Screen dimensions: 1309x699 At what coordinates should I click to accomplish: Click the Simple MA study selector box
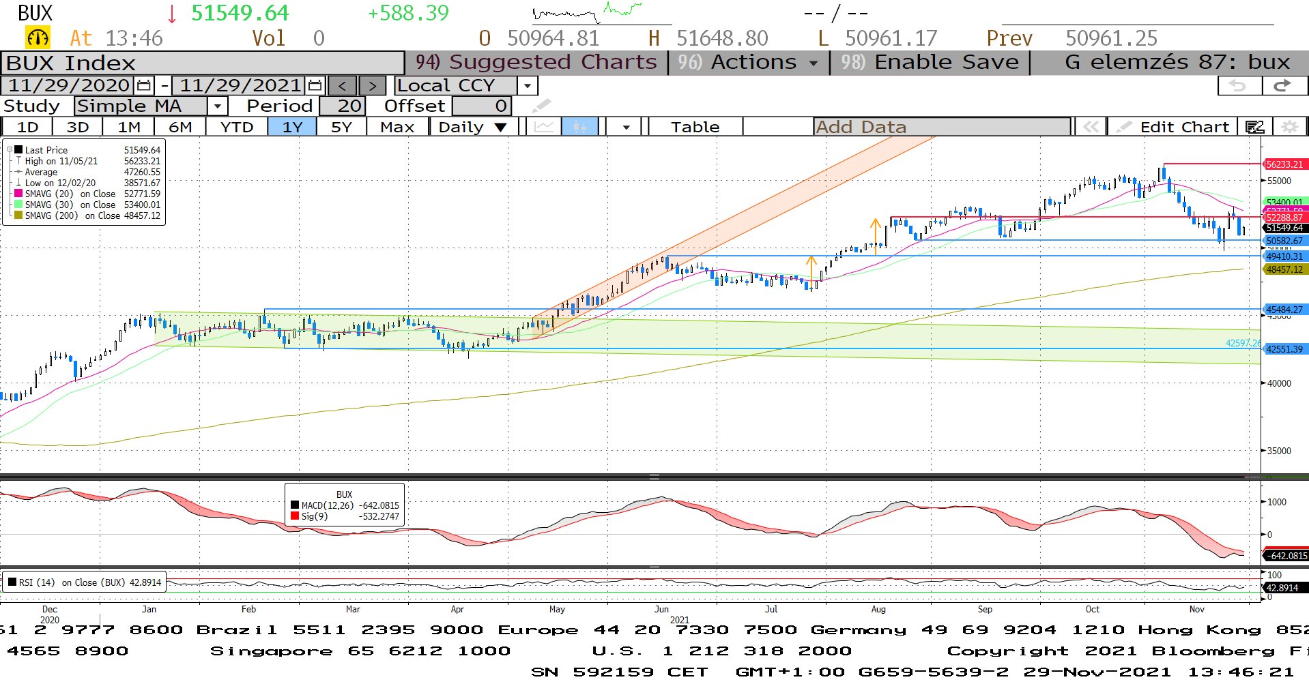pos(141,106)
